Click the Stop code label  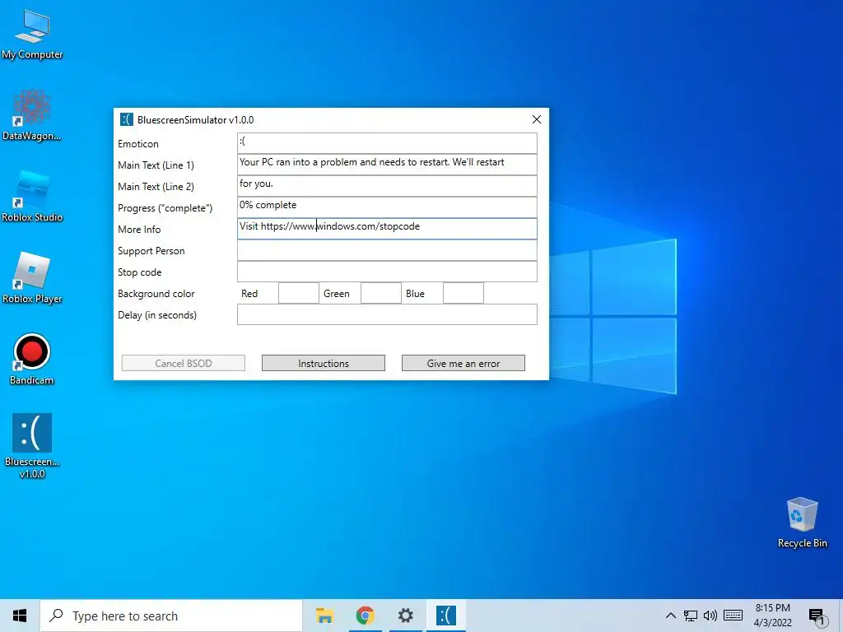[x=140, y=272]
